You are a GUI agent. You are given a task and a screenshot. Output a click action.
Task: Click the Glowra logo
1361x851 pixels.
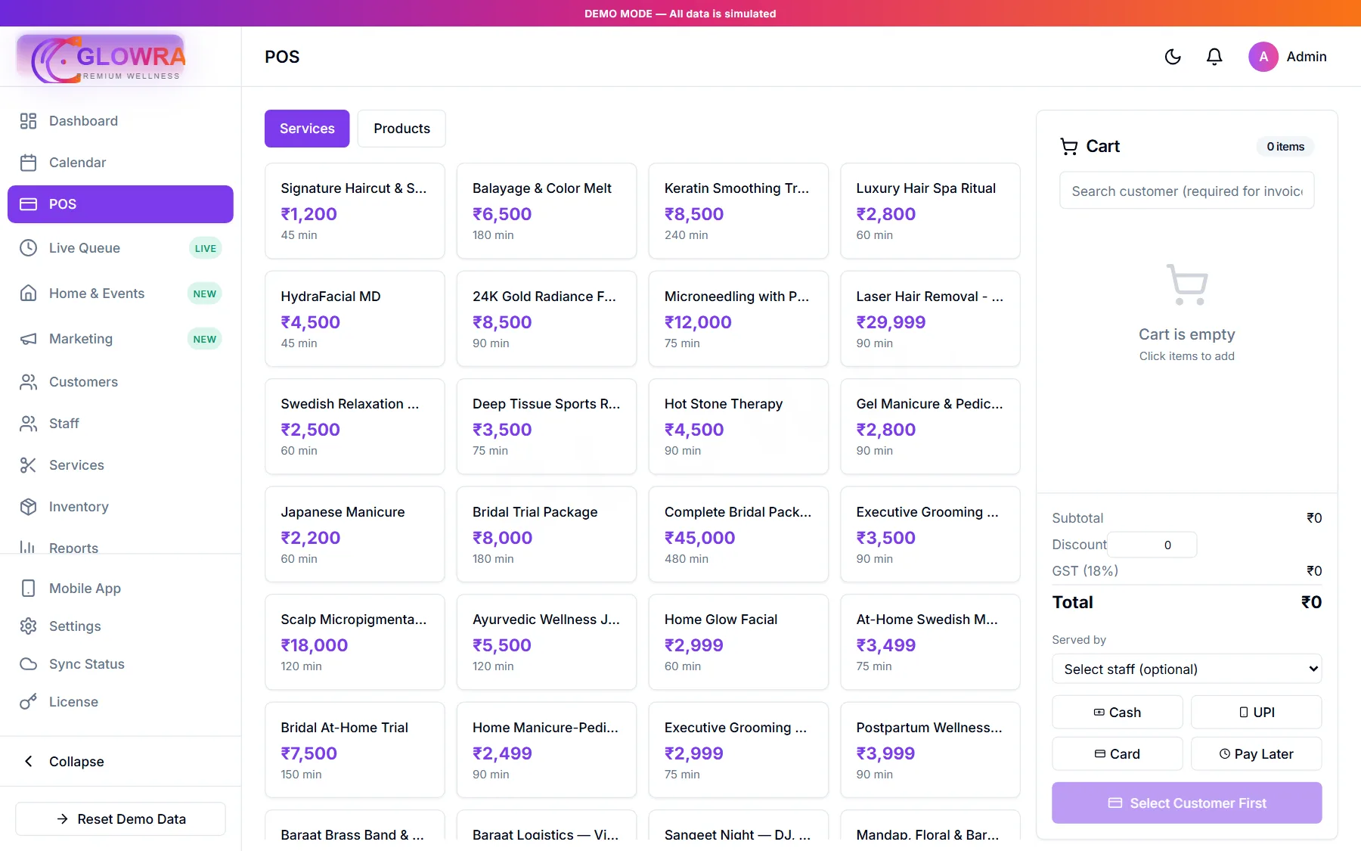point(101,58)
